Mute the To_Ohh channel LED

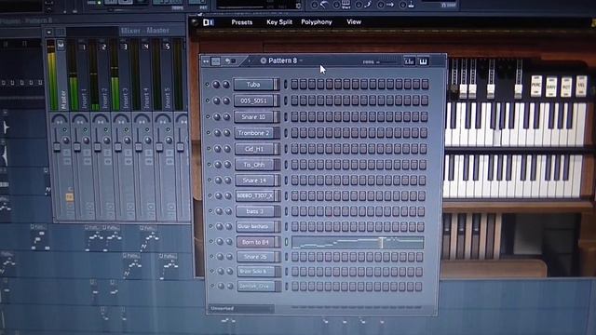click(209, 165)
